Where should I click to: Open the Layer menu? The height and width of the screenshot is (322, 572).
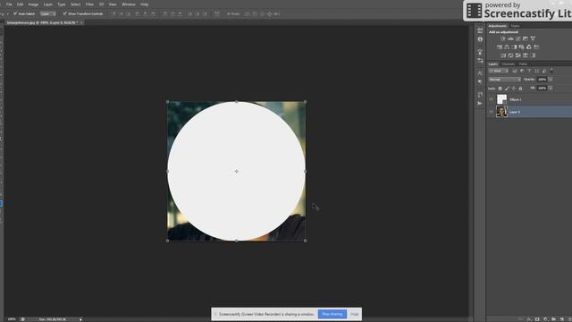pos(47,4)
